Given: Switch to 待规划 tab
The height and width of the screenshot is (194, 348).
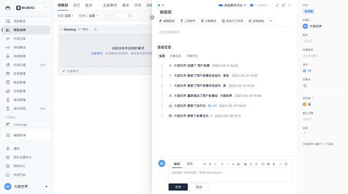Looking at the screenshot, I should point(62,5).
